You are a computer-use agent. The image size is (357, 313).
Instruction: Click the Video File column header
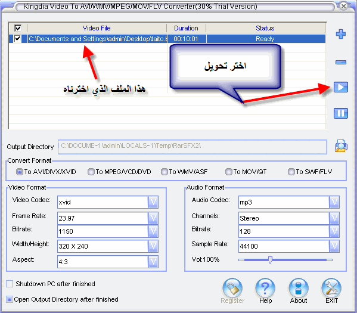tap(97, 28)
